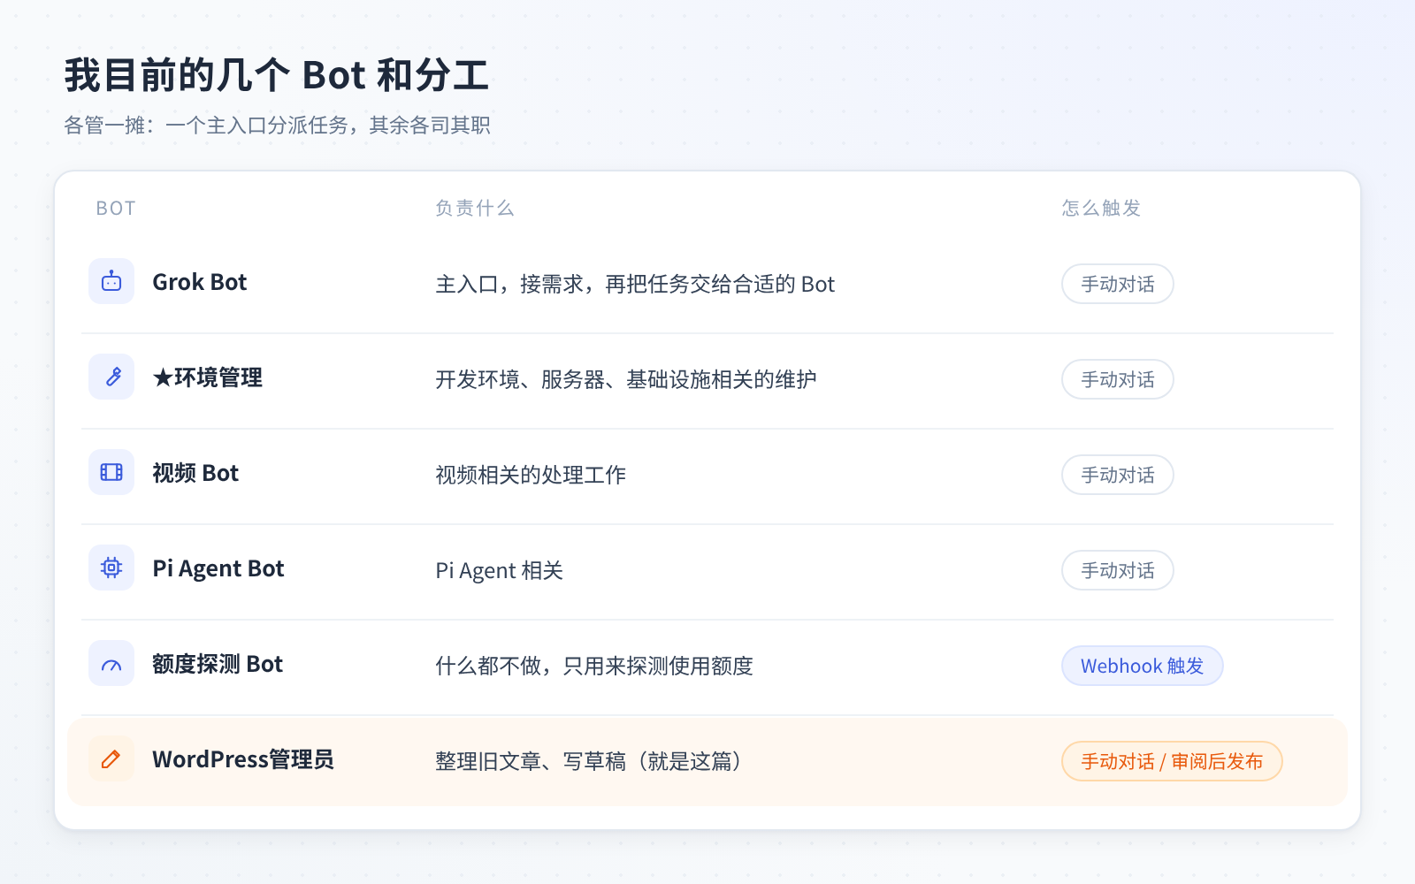Image resolution: width=1415 pixels, height=884 pixels.
Task: Click the film strip icon beside 视频 Bot
Action: tap(111, 473)
